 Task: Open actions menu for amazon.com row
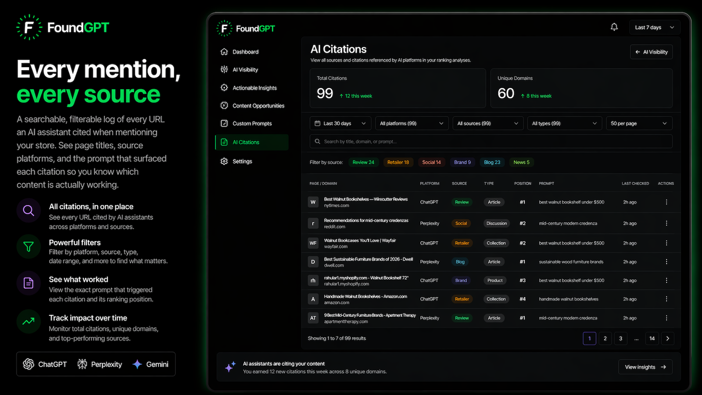pyautogui.click(x=666, y=299)
